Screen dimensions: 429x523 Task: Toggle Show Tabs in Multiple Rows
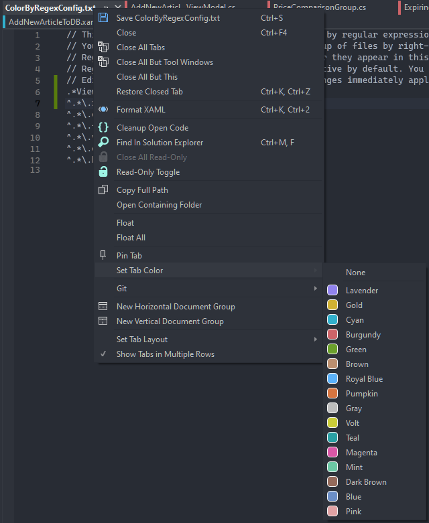point(165,354)
